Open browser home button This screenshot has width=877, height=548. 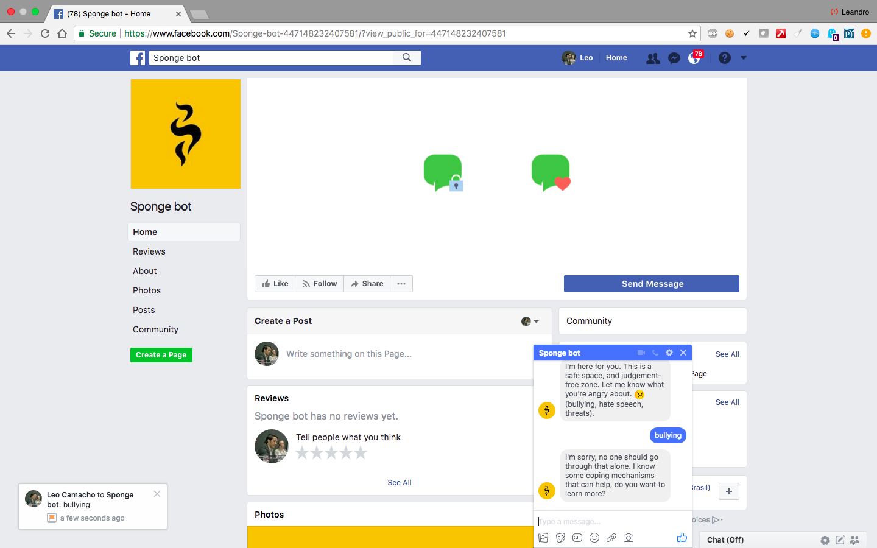point(62,33)
